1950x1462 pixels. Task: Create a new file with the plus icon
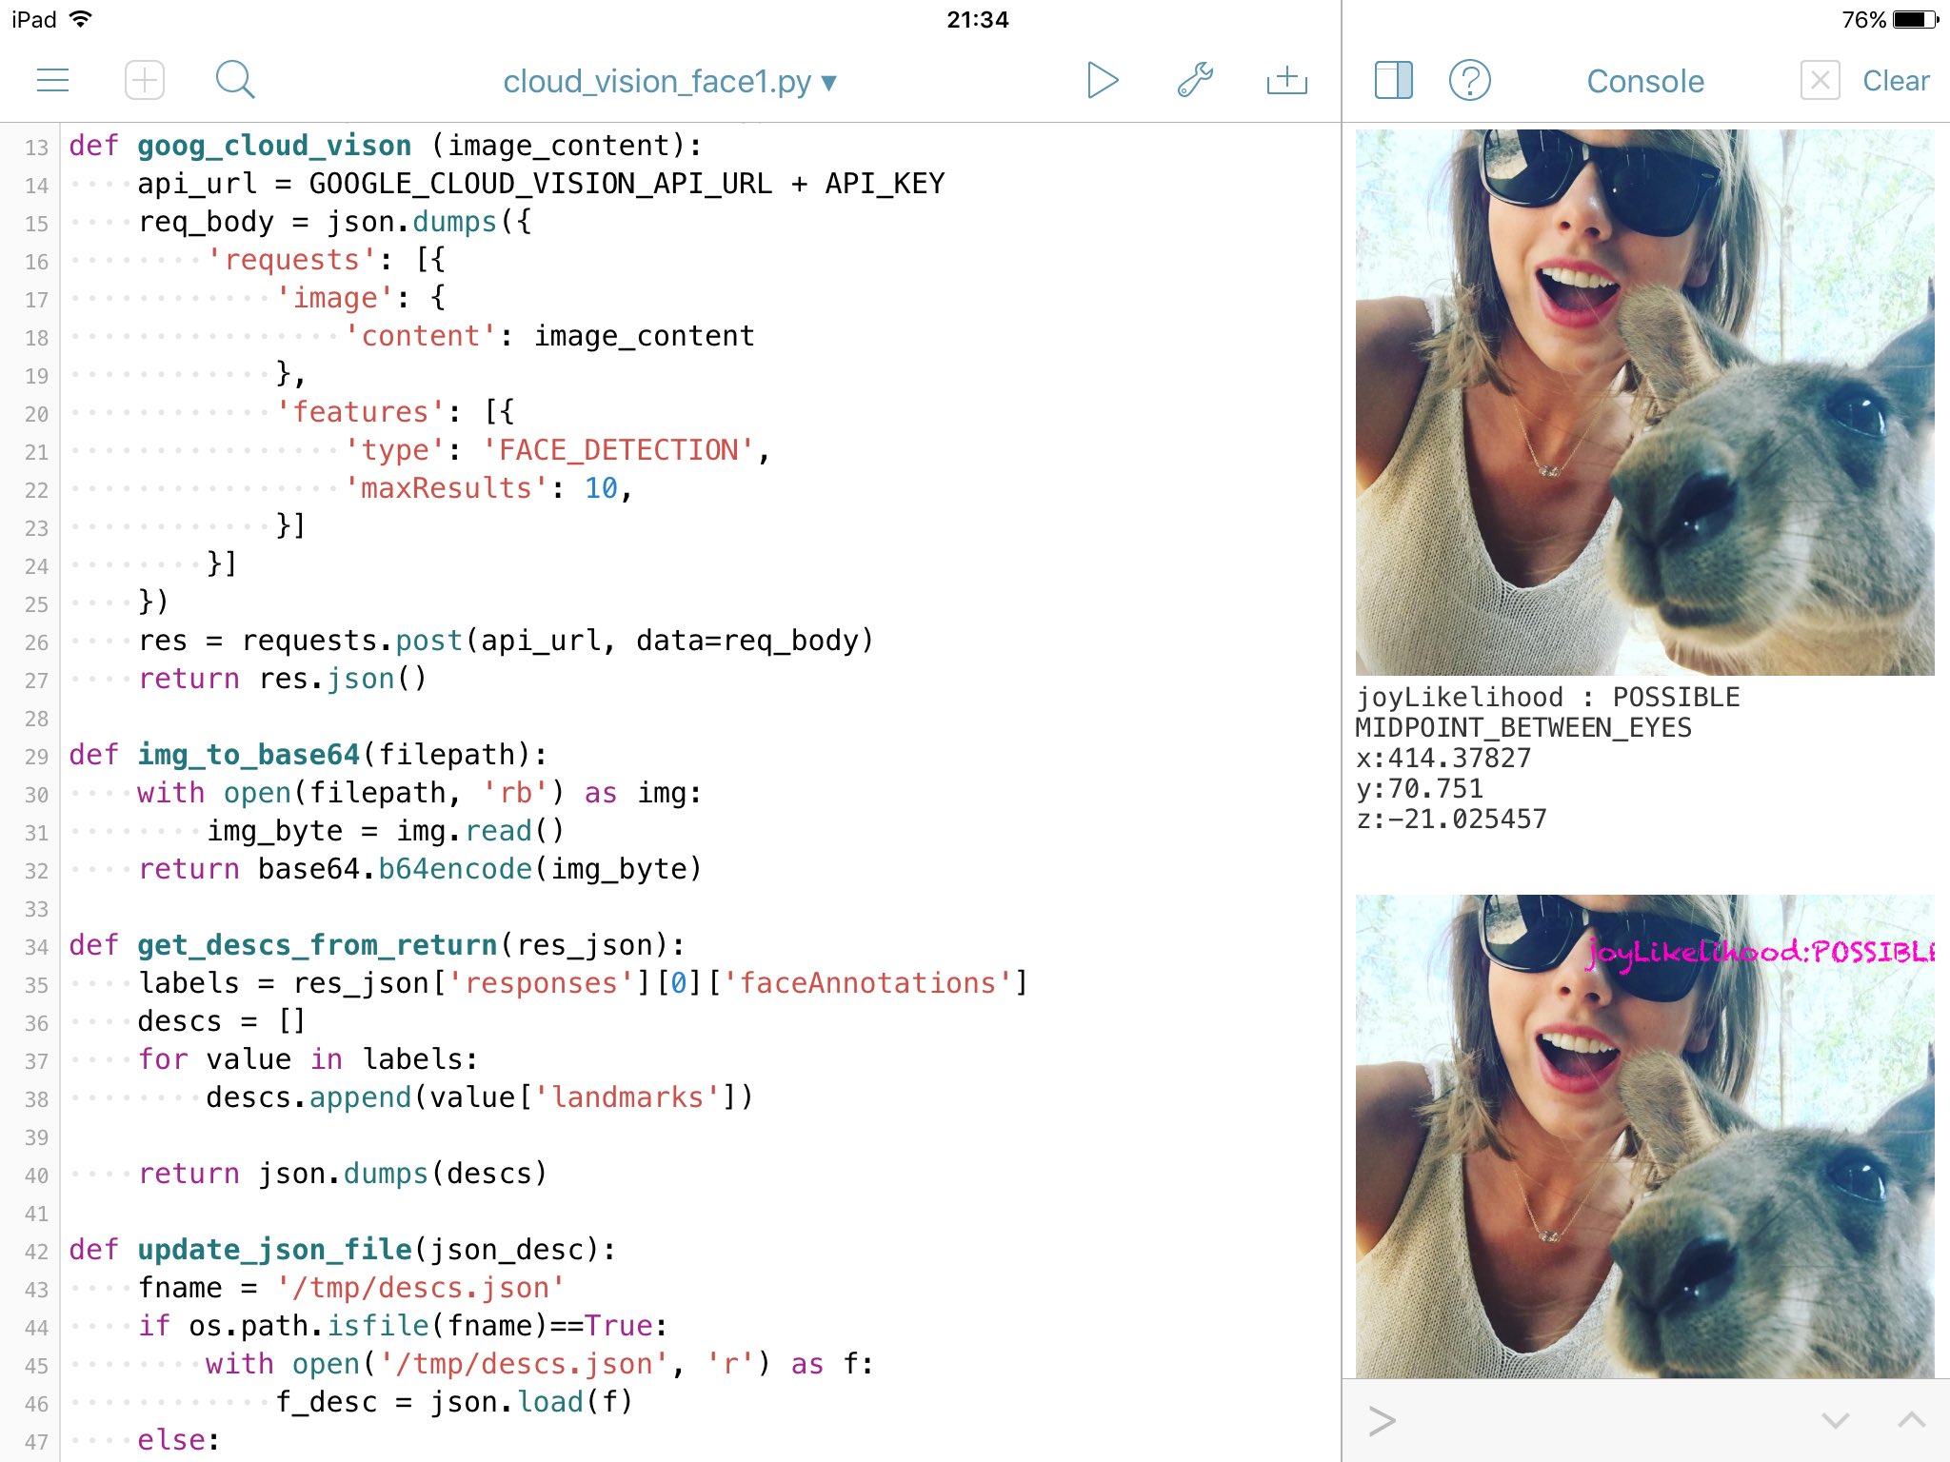tap(145, 80)
